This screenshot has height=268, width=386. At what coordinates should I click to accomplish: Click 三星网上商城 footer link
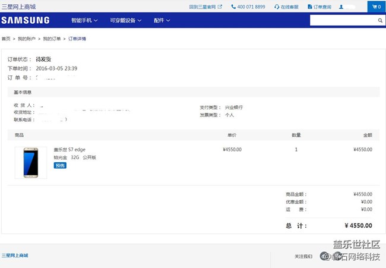(x=15, y=256)
